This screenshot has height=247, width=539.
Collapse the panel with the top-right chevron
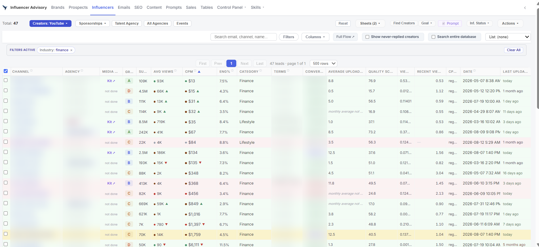point(525,8)
